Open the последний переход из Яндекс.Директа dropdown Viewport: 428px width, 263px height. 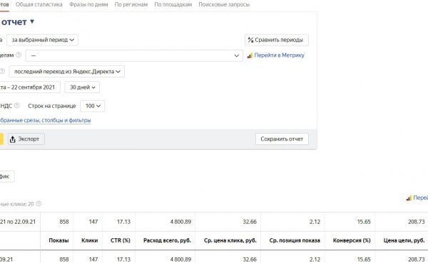[x=67, y=72]
